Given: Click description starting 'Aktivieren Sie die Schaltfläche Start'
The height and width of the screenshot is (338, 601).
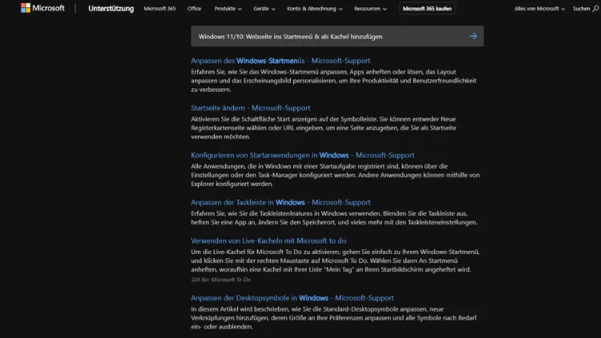Looking at the screenshot, I should pos(324,127).
